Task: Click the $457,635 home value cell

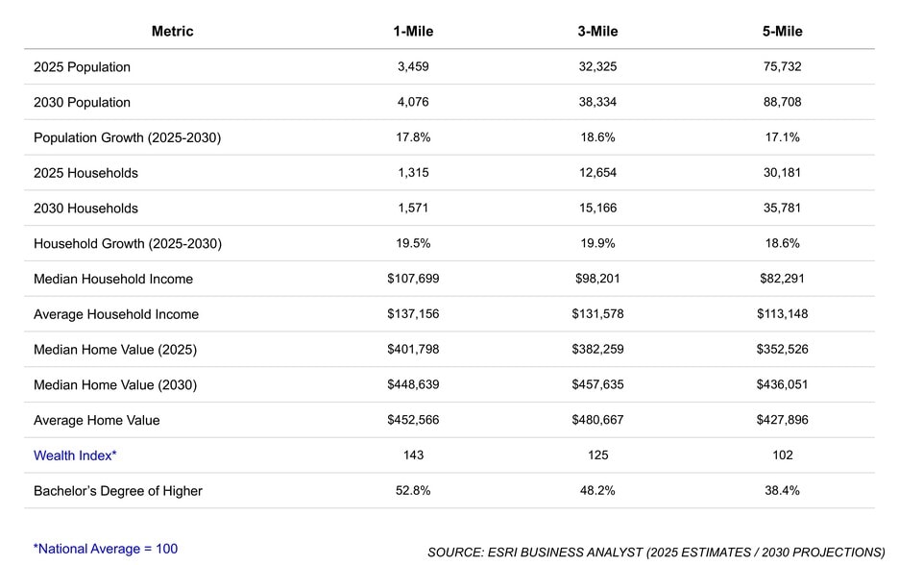Action: click(597, 384)
